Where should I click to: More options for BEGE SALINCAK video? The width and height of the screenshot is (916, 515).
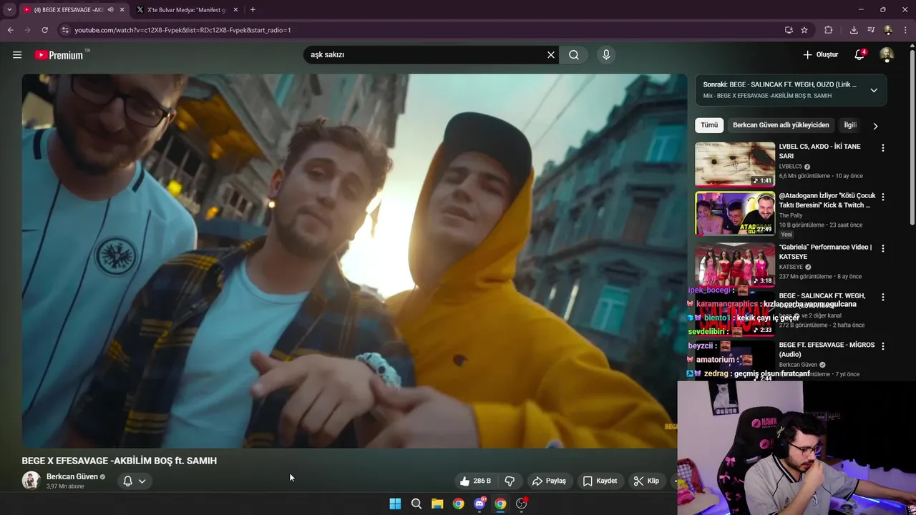[x=882, y=297]
